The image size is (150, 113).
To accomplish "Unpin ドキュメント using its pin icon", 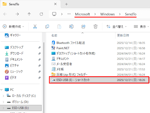I will [x=39, y=59].
